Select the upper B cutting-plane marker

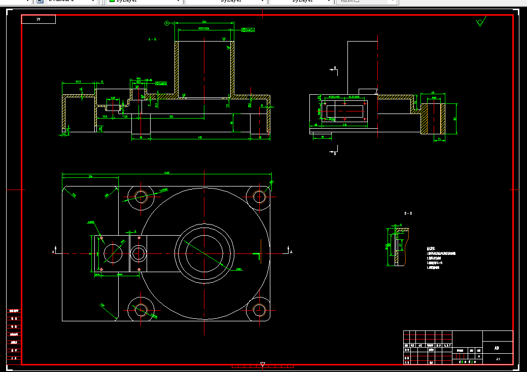coord(333,70)
